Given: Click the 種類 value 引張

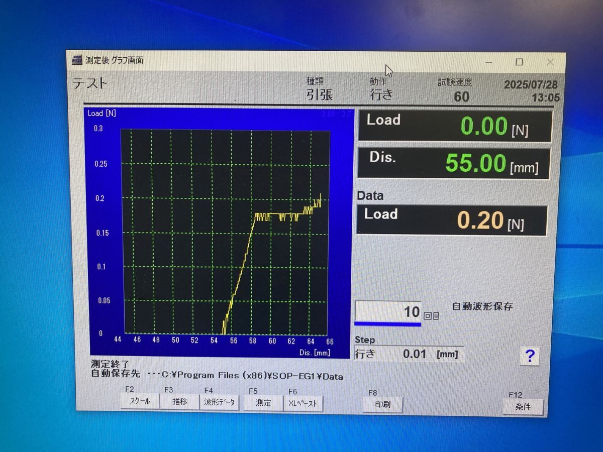Looking at the screenshot, I should 320,94.
